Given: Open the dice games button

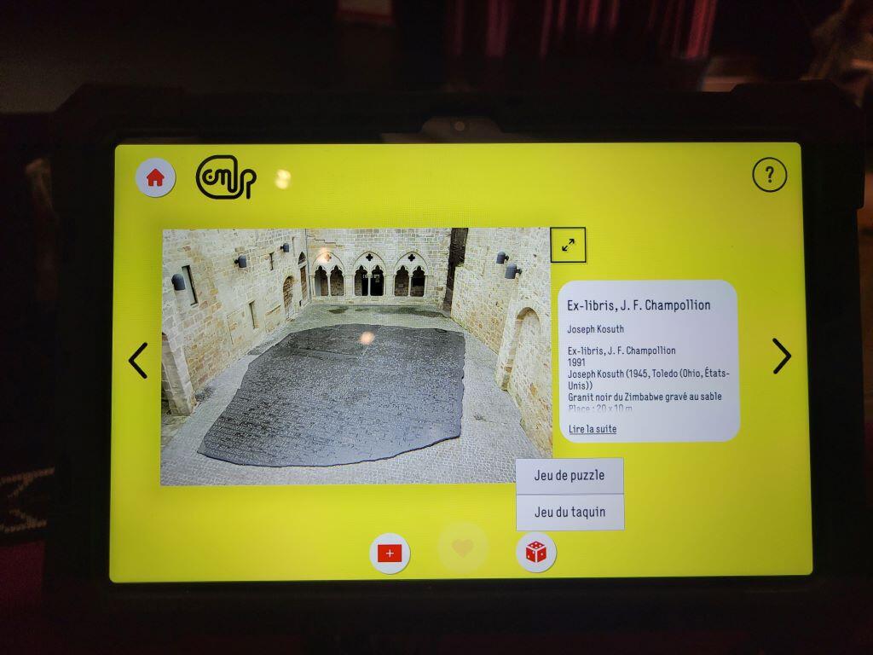Looking at the screenshot, I should coord(536,553).
